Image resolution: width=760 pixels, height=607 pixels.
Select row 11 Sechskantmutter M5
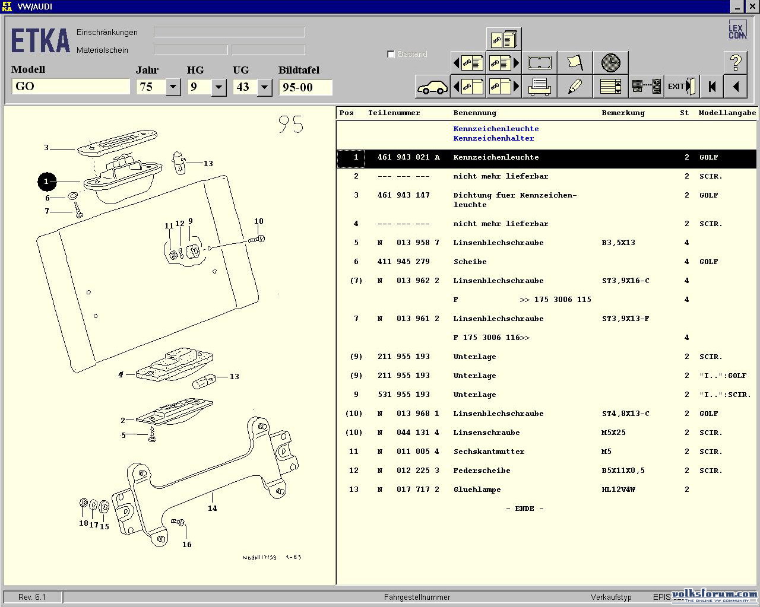[546, 452]
